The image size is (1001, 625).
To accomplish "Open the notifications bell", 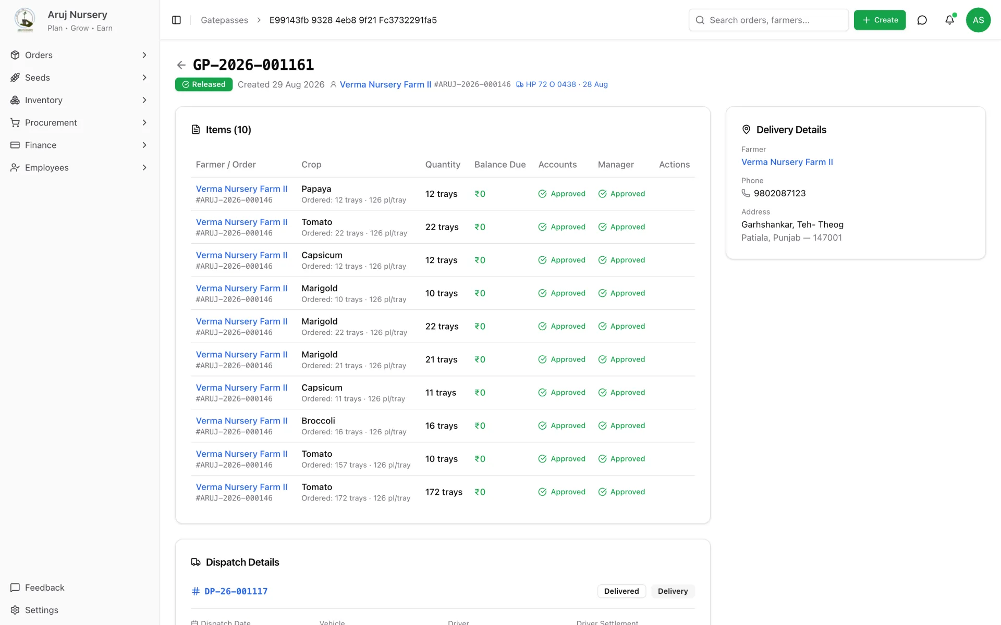I will tap(949, 20).
